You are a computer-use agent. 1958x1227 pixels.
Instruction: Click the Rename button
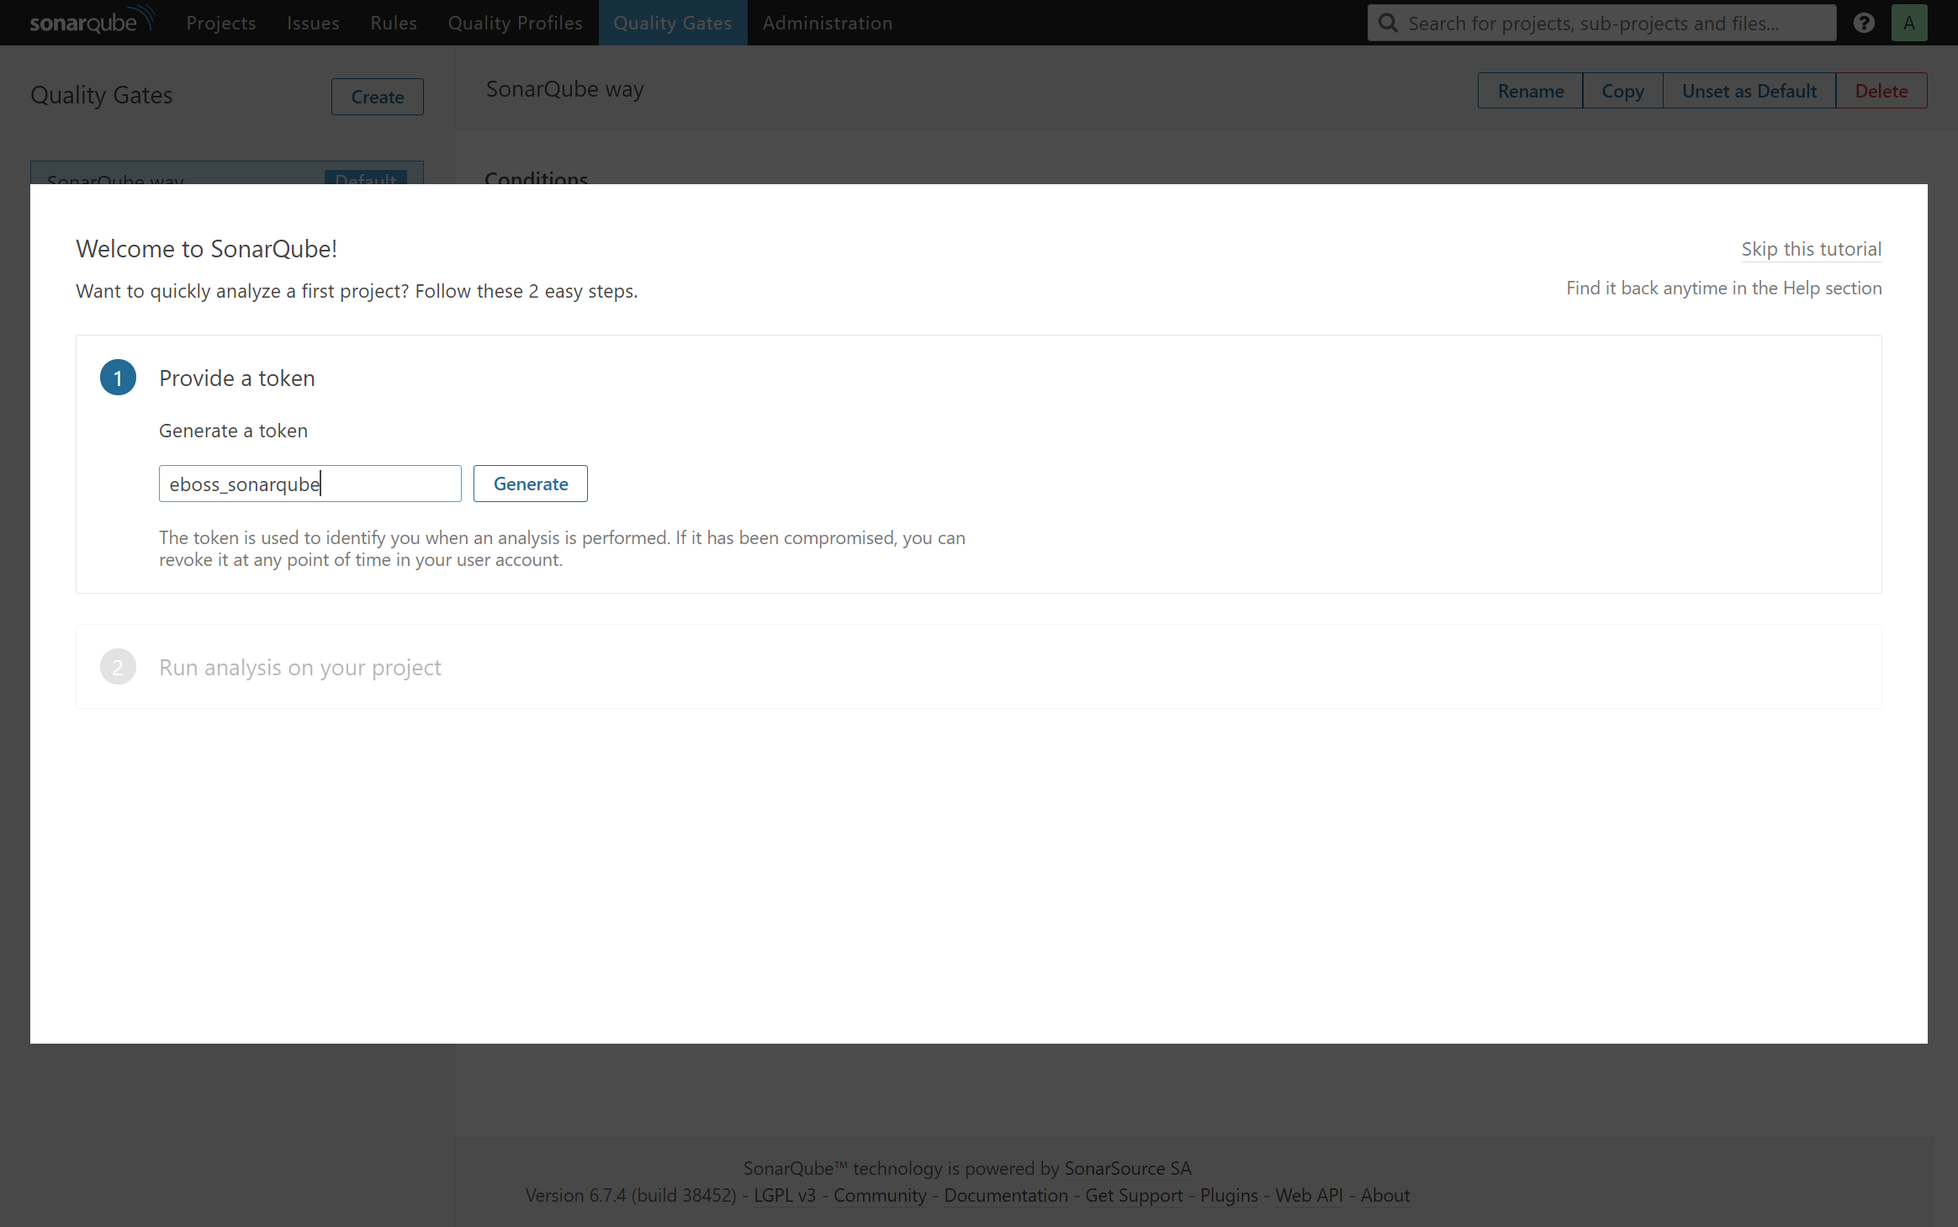click(x=1531, y=91)
